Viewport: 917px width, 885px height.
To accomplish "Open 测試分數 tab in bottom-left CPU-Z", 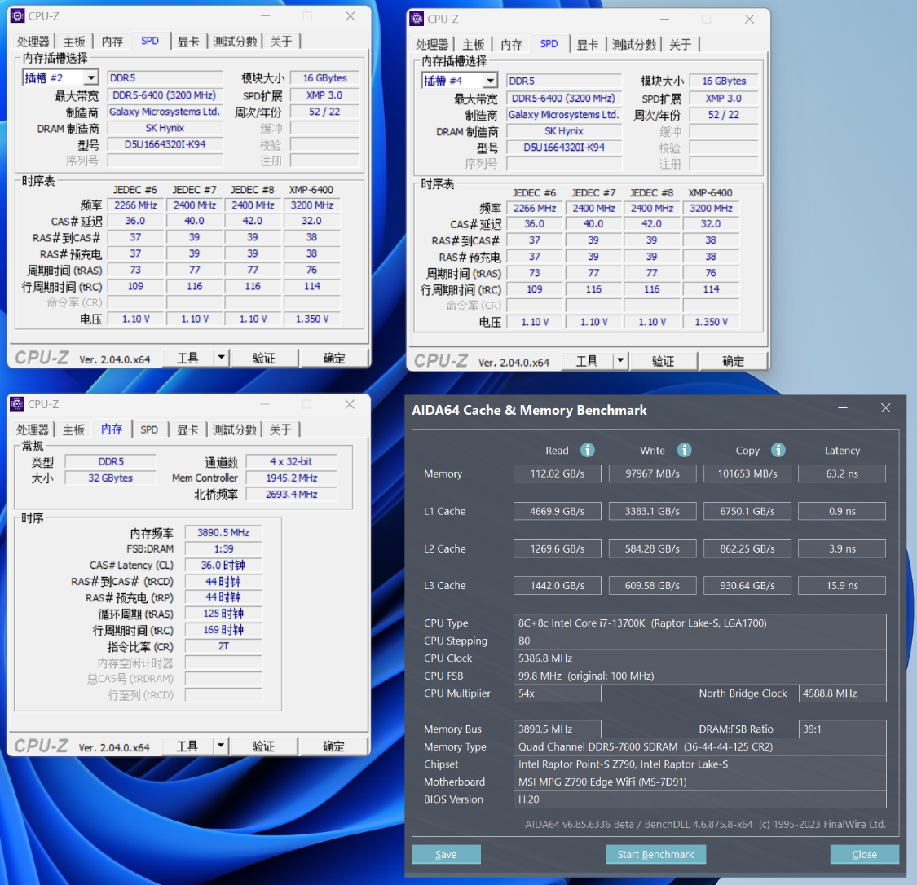I will (x=235, y=429).
